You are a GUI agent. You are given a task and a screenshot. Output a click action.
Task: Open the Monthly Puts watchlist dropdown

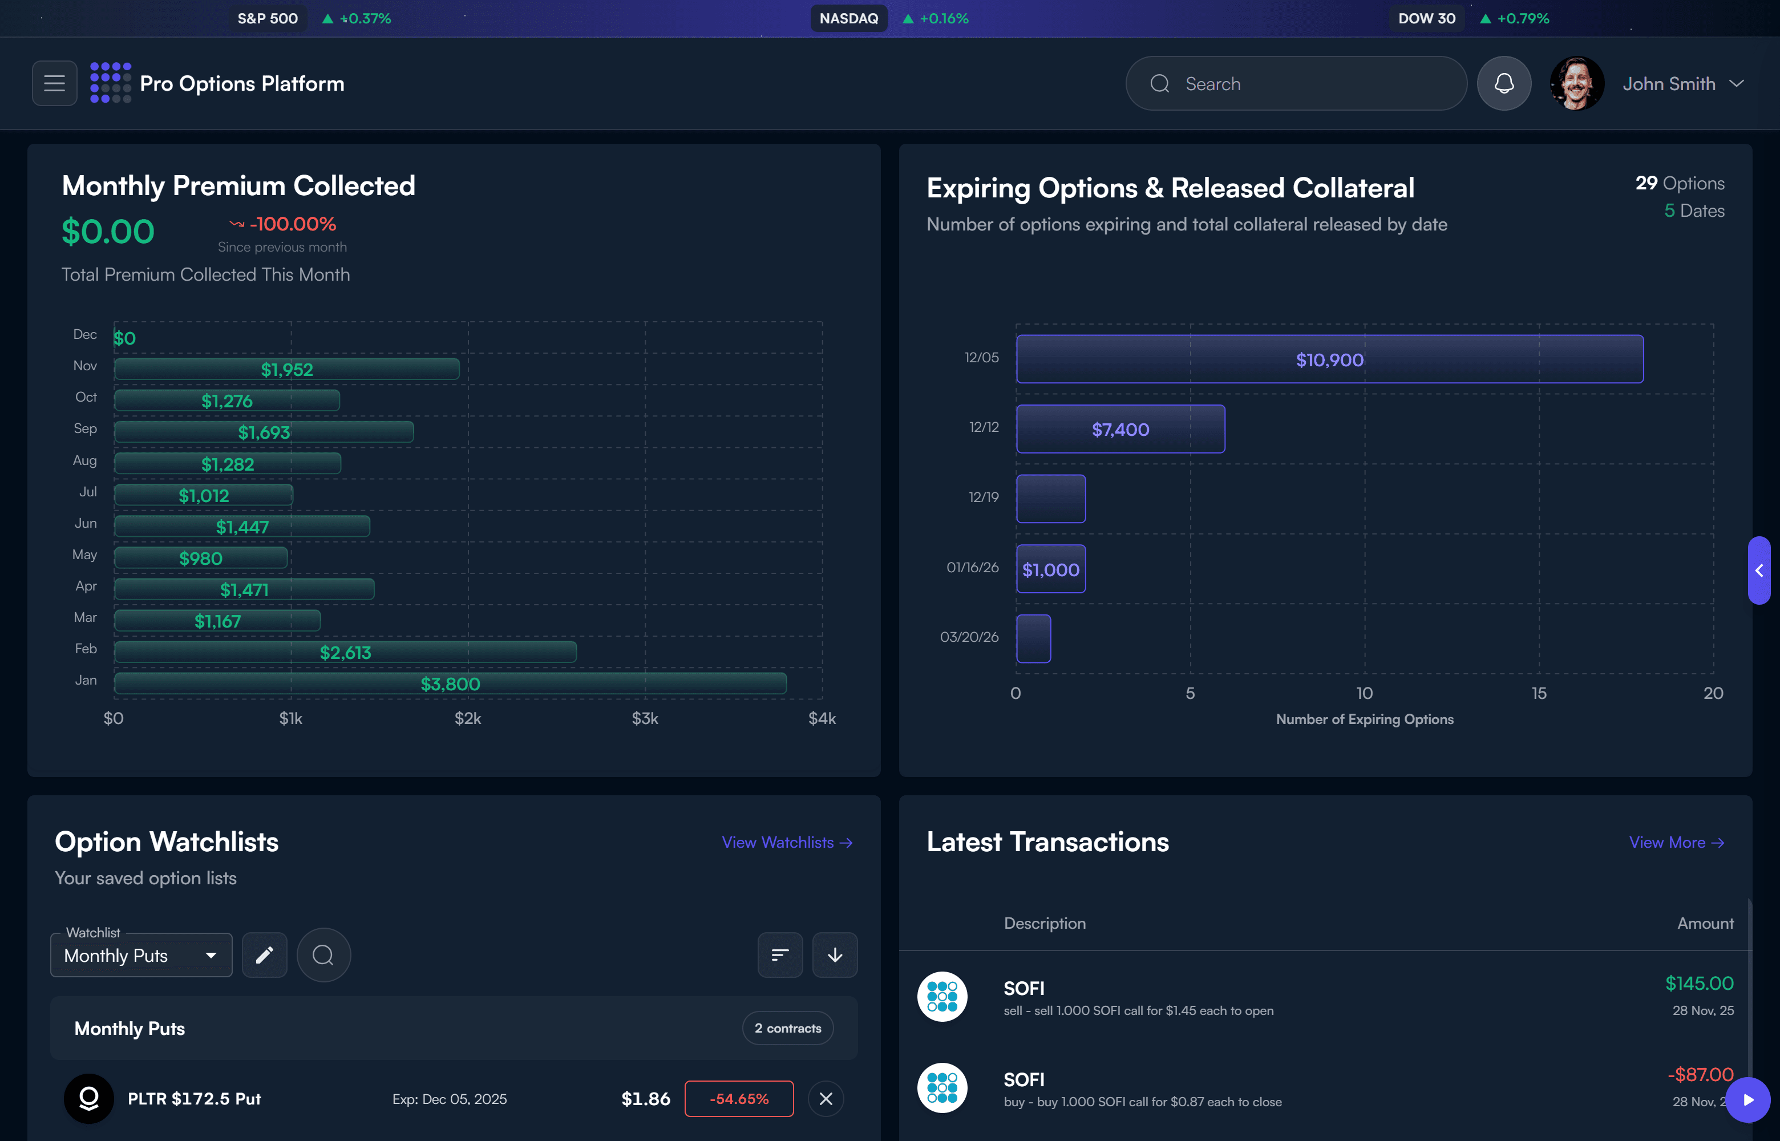pos(141,955)
